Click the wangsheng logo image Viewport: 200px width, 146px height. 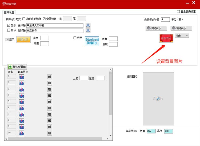(x=92, y=41)
